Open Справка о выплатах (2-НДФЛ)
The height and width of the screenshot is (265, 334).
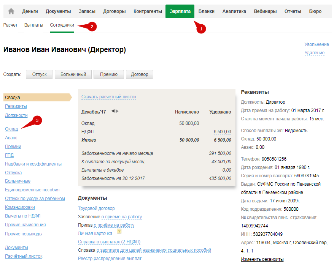tap(109, 242)
